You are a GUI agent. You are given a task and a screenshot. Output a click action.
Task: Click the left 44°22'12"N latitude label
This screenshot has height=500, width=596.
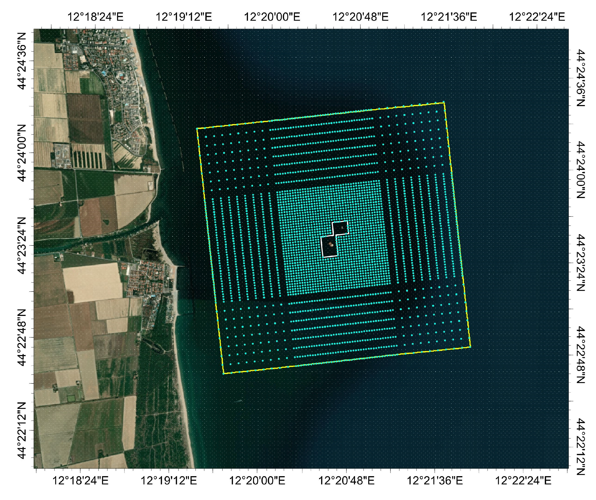point(22,431)
